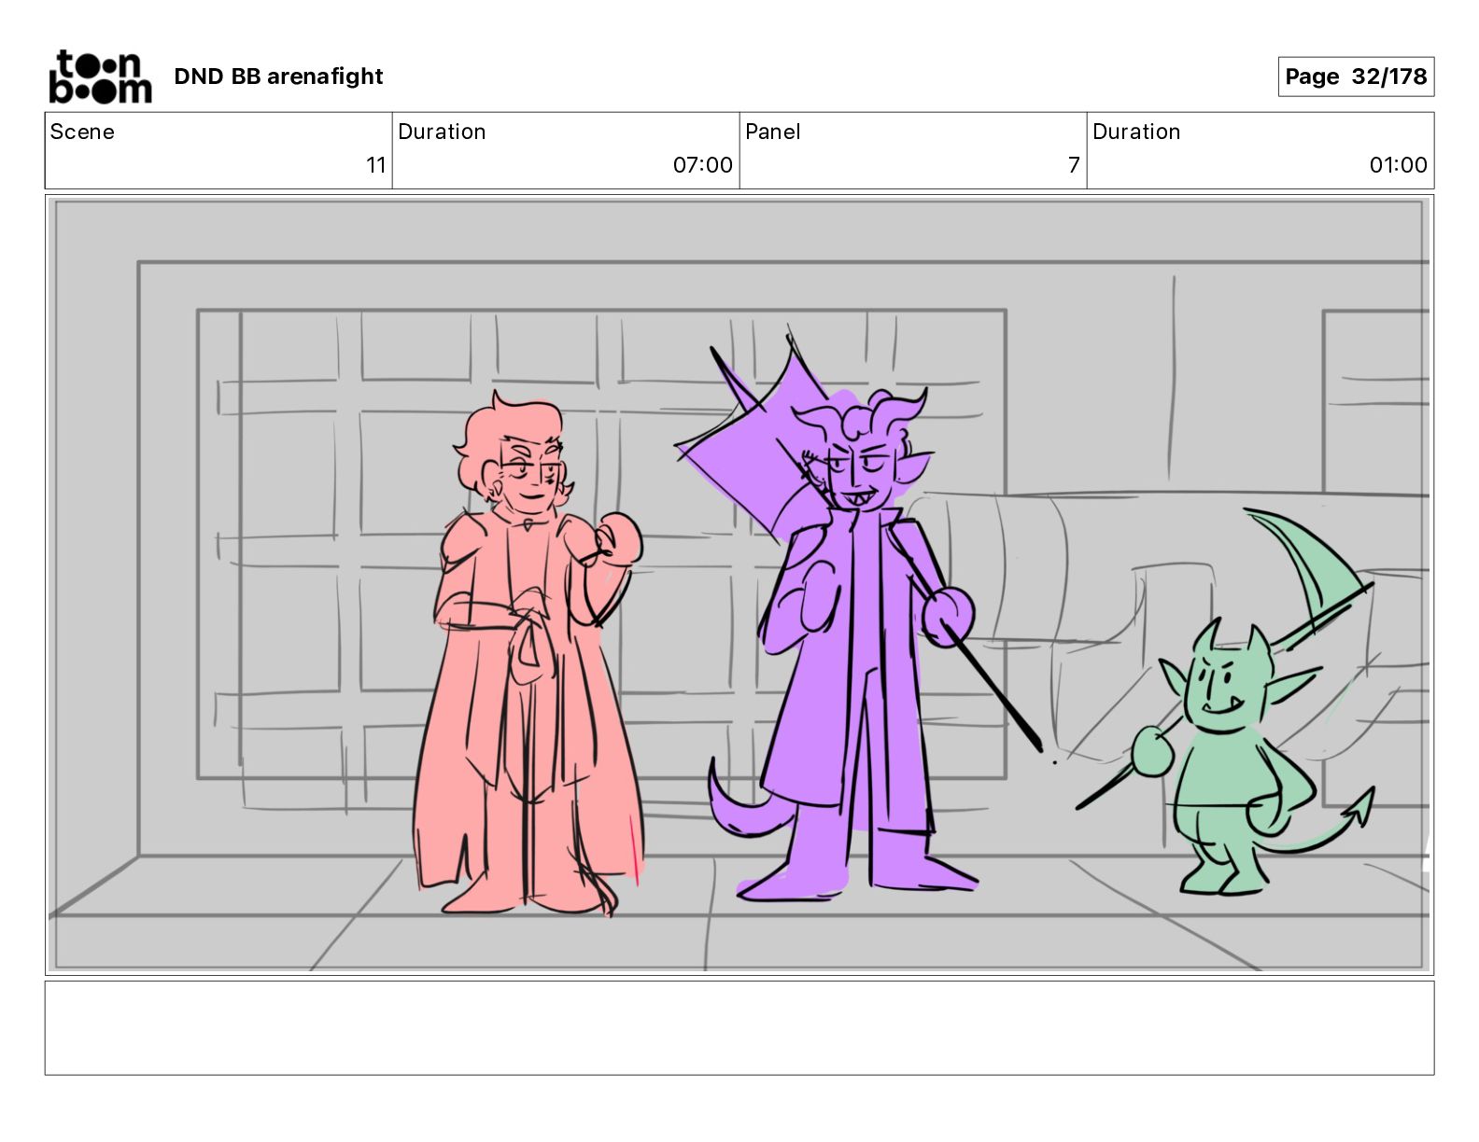Click the 'Panel' header label
Viewport: 1479px width, 1142px height.
tap(773, 132)
